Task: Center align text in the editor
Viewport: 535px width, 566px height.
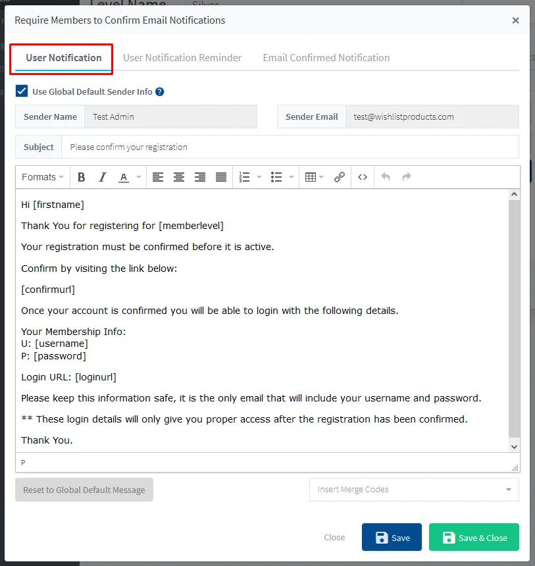Action: tap(179, 177)
